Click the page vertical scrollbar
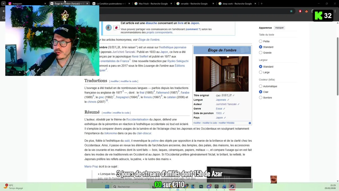The image size is (339, 191). 337,66
